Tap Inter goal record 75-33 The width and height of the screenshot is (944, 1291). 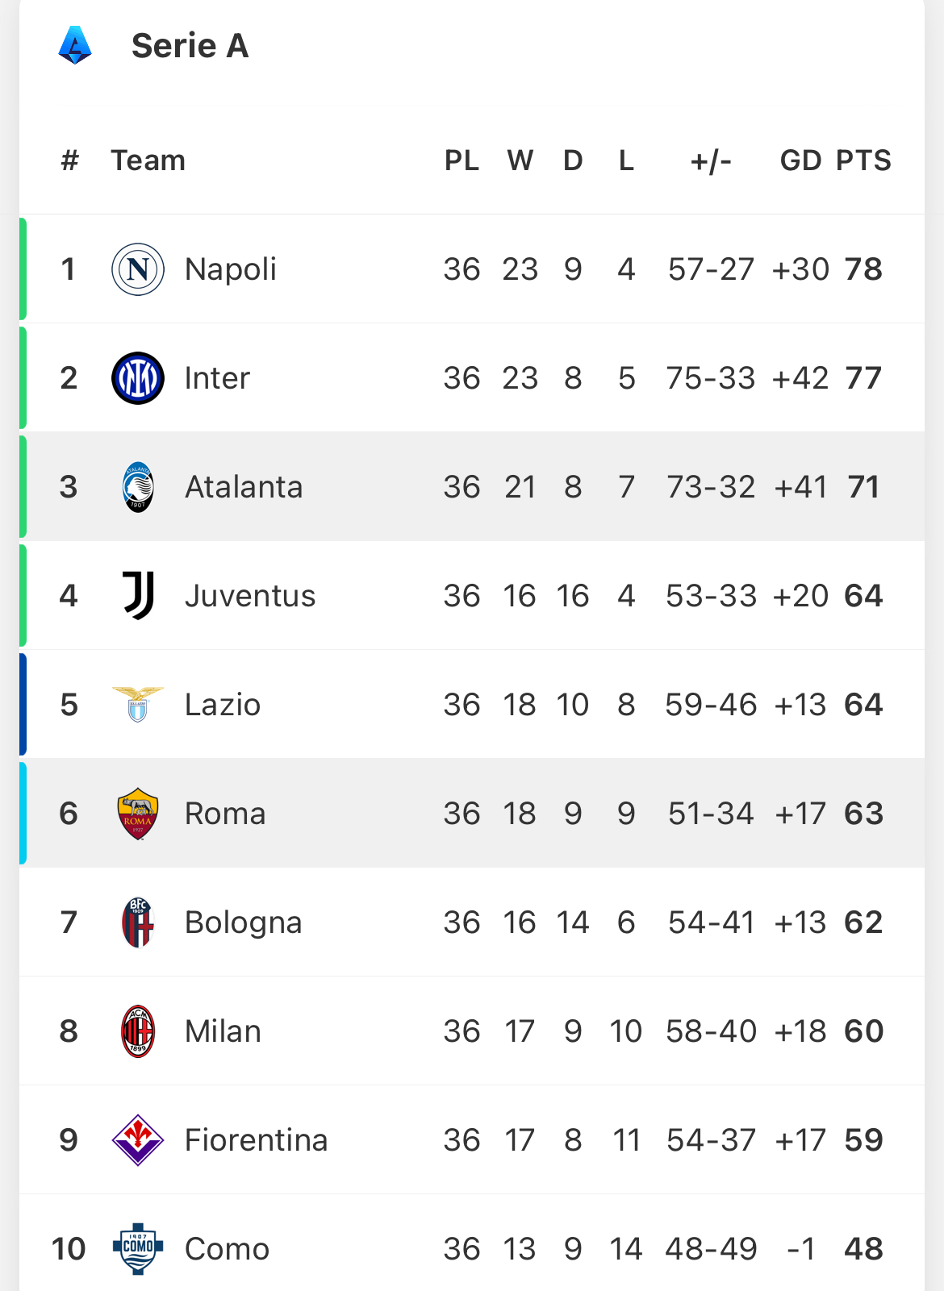(x=711, y=378)
